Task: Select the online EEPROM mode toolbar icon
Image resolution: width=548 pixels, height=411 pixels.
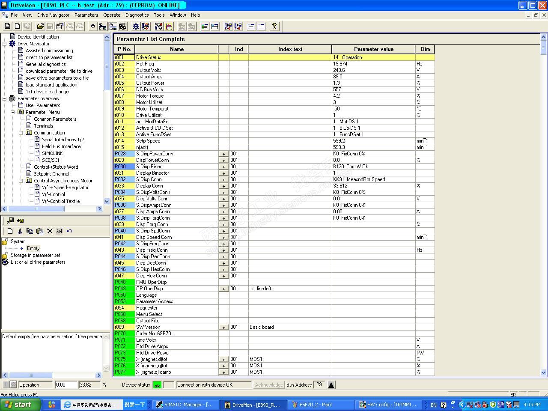Action: click(x=112, y=27)
